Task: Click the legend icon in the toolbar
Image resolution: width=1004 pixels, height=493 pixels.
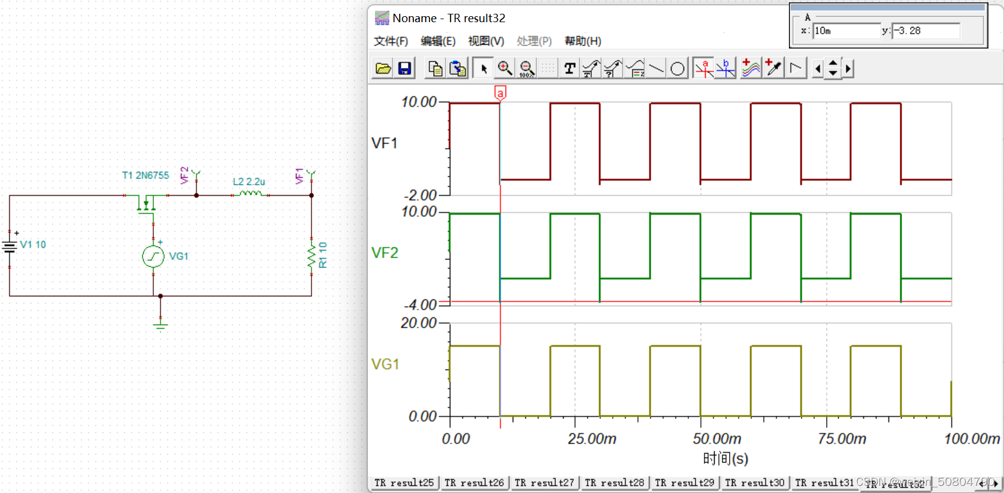Action: coord(635,68)
